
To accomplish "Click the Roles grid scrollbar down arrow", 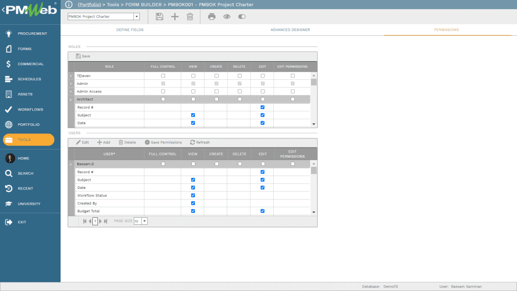I will click(x=314, y=124).
